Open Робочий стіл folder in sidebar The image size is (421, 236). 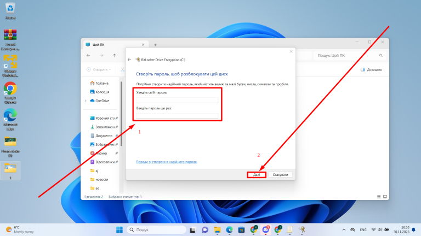pyautogui.click(x=103, y=118)
